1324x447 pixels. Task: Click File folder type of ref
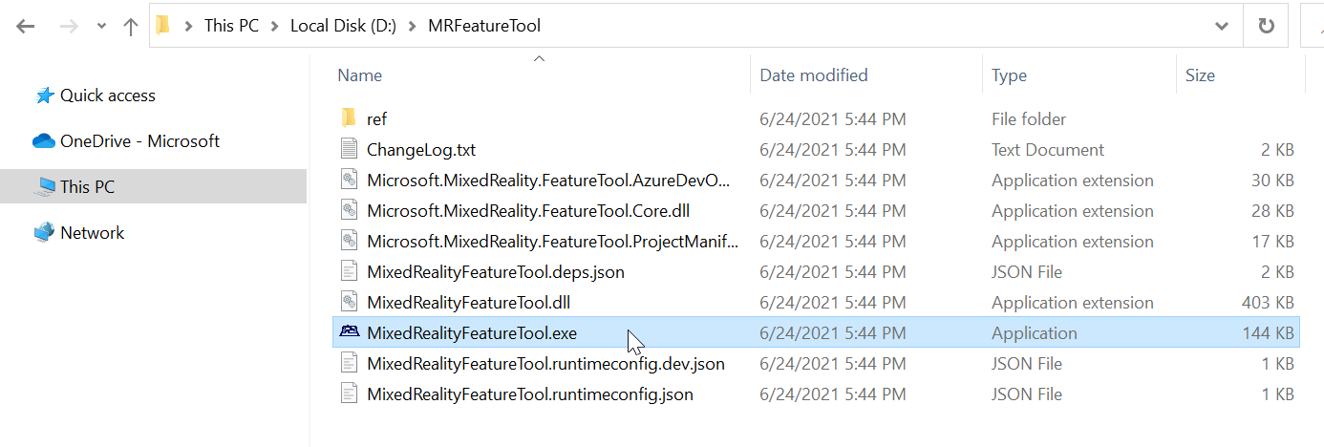(1029, 119)
